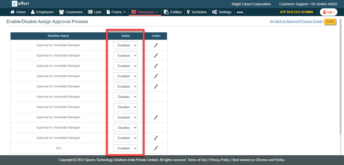
Task: Open the first Disabled status dropdown
Action: (125, 97)
